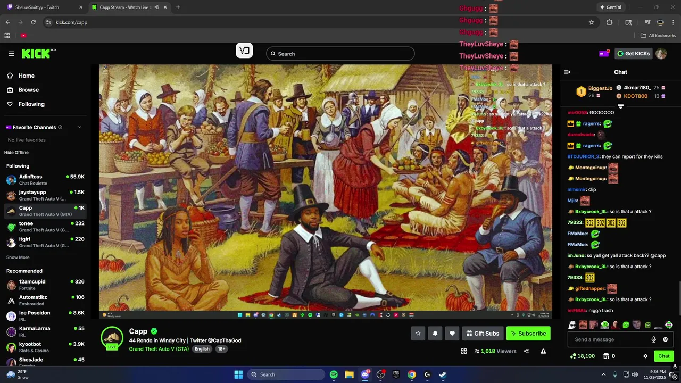Click the Capp stream video player

click(x=326, y=191)
